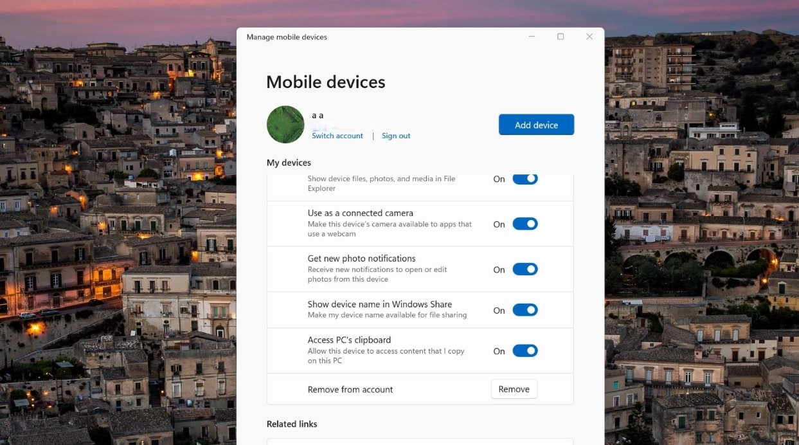Turn off Get new photo notifications
The width and height of the screenshot is (799, 445).
(x=525, y=269)
